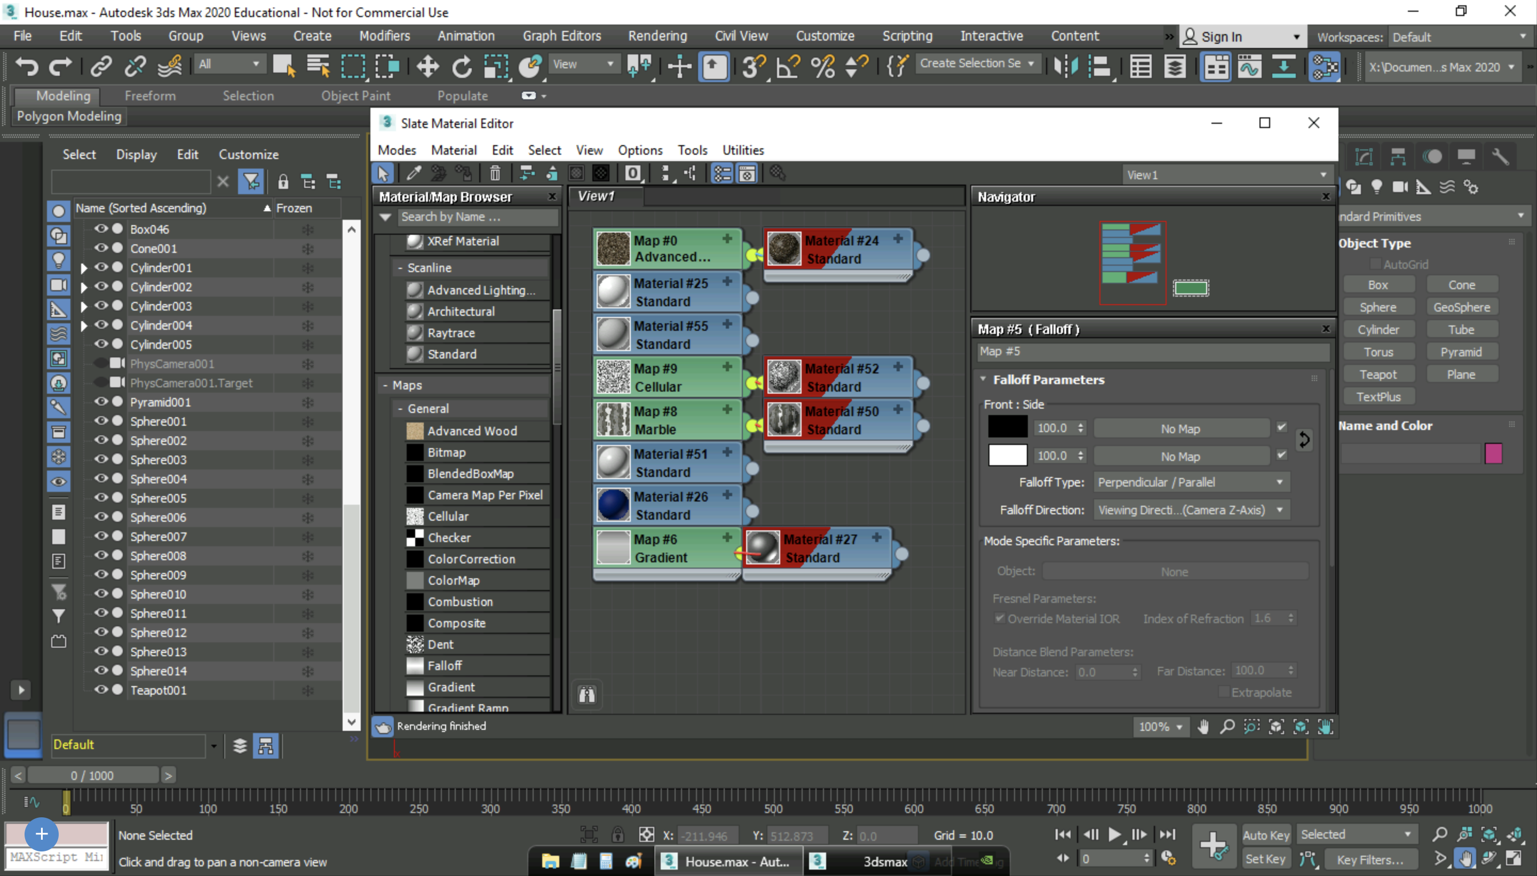Click Delete Selected trash icon in Slate editor
This screenshot has height=876, width=1537.
pos(495,174)
